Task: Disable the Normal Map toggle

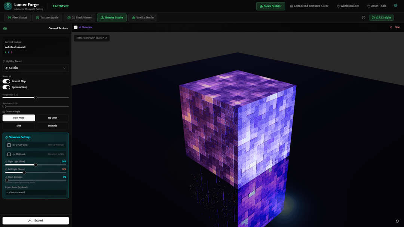Action: point(6,81)
